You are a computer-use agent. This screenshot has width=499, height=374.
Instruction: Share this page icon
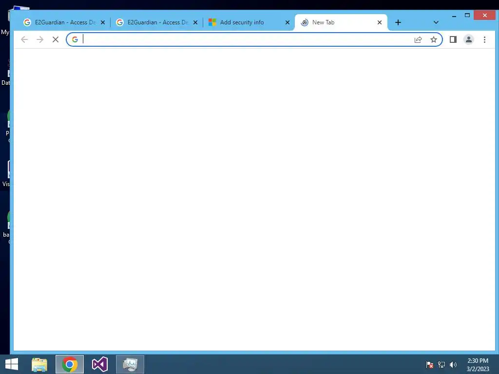tap(418, 39)
